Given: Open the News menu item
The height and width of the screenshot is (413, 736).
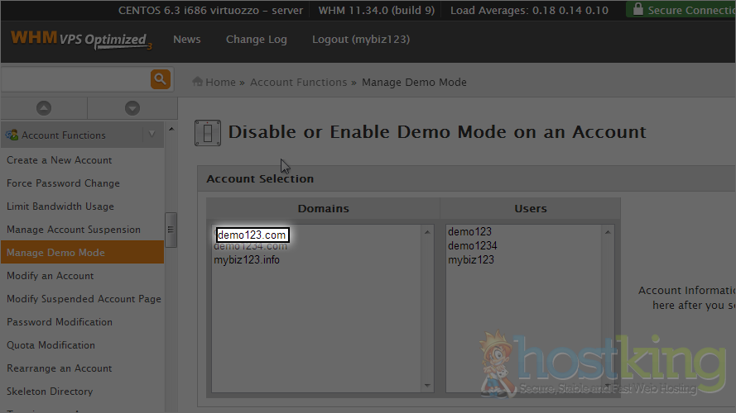Looking at the screenshot, I should [x=186, y=40].
